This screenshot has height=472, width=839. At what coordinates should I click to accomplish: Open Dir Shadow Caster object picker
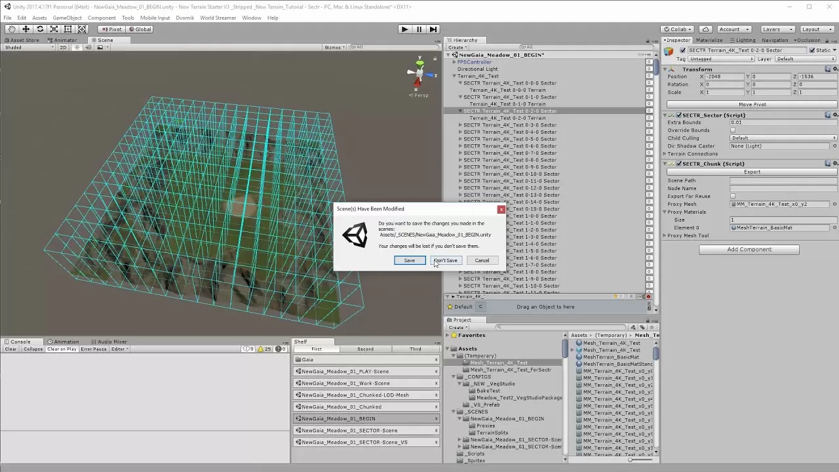(834, 146)
